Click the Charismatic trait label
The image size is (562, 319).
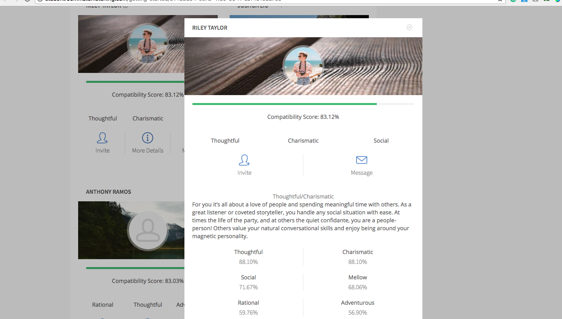[x=303, y=140]
